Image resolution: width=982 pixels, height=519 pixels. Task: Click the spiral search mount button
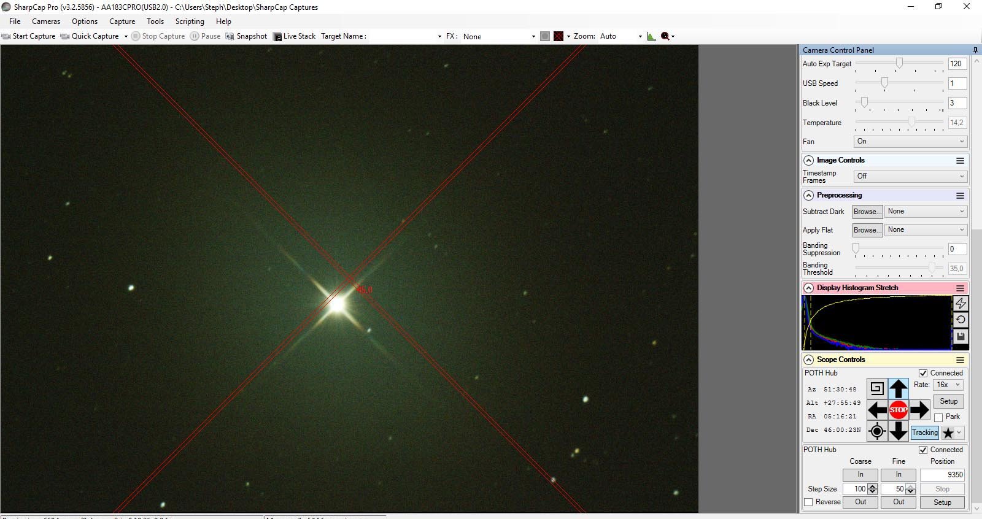(877, 388)
